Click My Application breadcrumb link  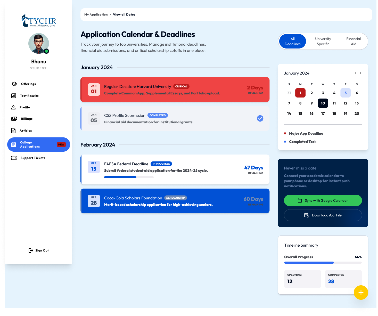point(96,14)
